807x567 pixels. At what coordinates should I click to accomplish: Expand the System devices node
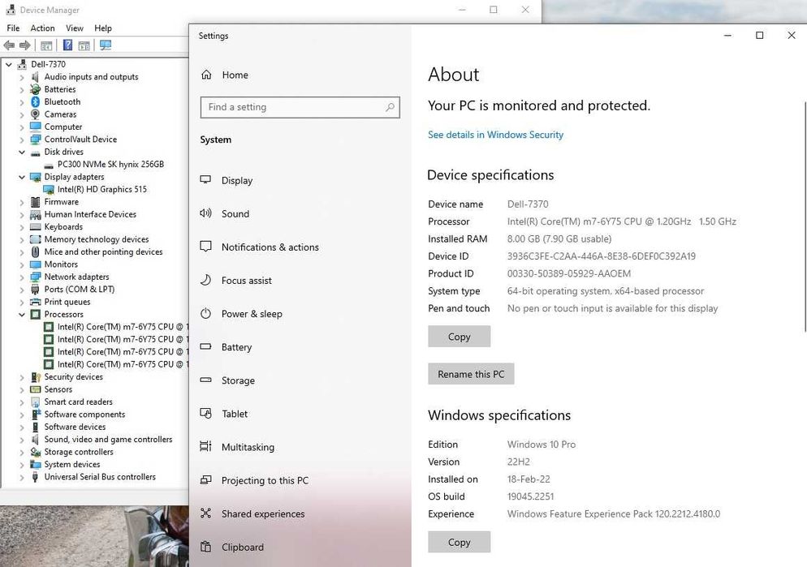(22, 465)
